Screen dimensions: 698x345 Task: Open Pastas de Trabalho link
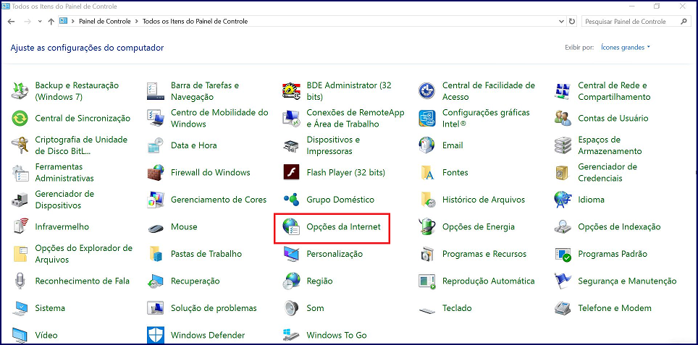pos(206,254)
